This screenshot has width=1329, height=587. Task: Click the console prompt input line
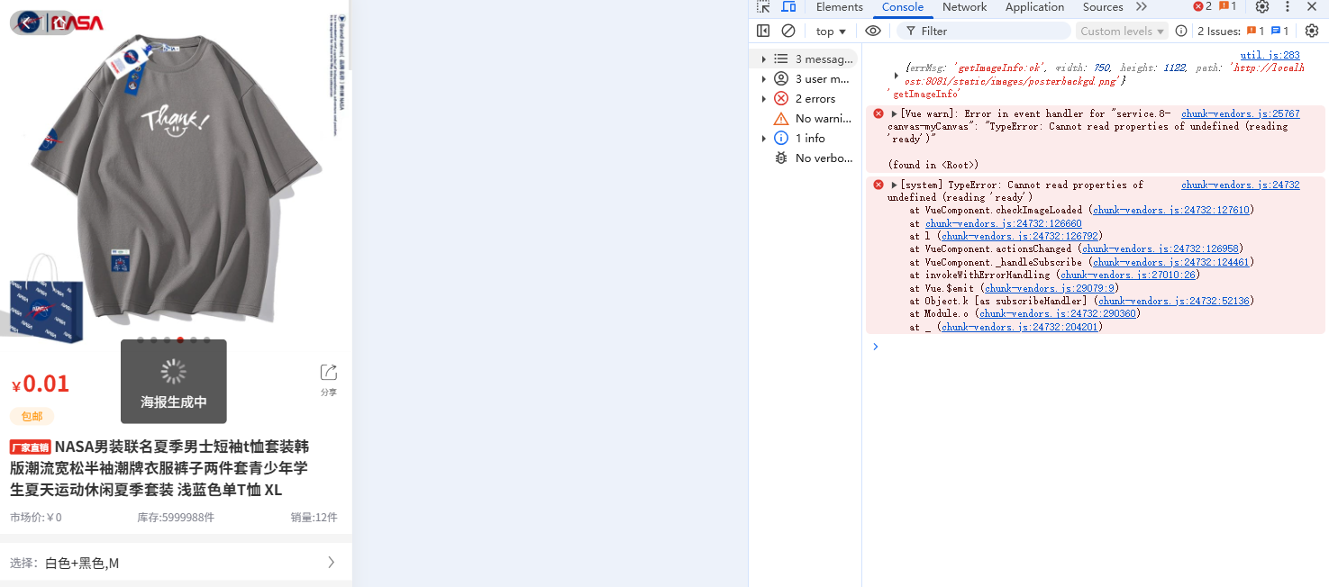point(1099,347)
